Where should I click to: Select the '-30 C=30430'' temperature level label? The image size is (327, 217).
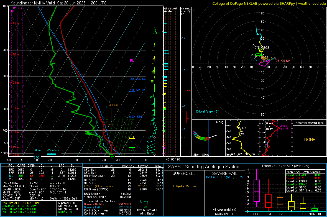coord(138,79)
